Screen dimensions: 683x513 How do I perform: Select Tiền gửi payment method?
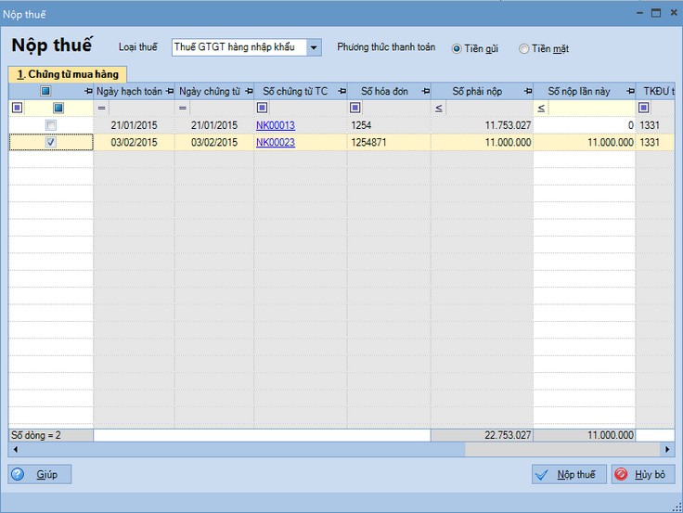[457, 49]
